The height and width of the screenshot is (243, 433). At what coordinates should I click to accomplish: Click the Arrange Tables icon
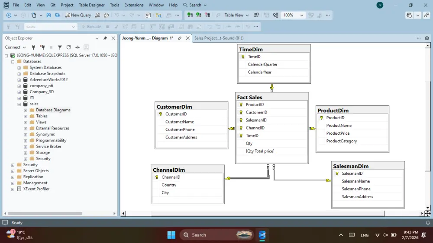click(275, 15)
